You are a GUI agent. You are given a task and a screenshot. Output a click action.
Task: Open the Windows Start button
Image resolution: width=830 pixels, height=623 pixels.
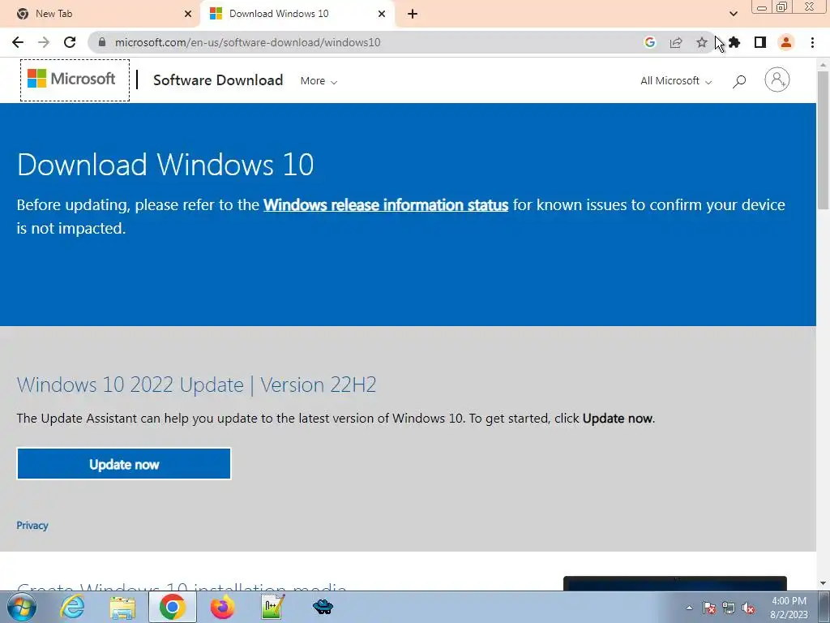click(x=21, y=607)
